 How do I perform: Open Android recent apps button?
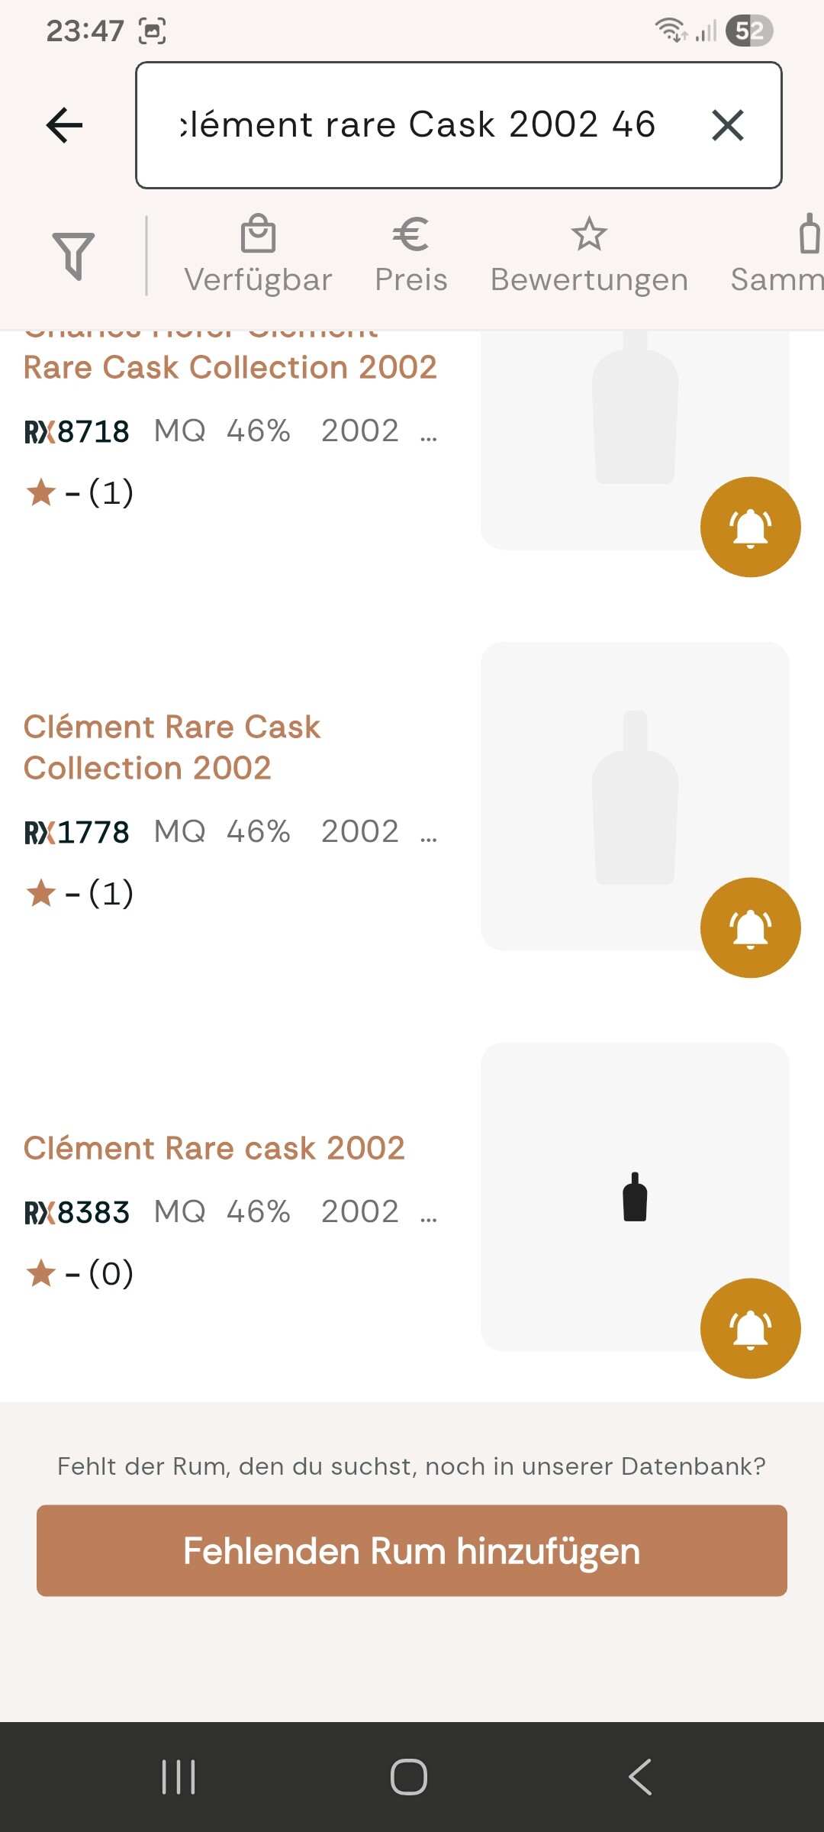(x=179, y=1777)
